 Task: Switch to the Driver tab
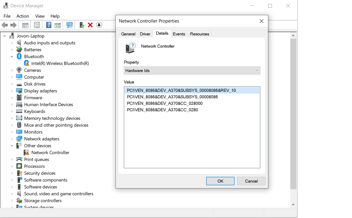[145, 34]
